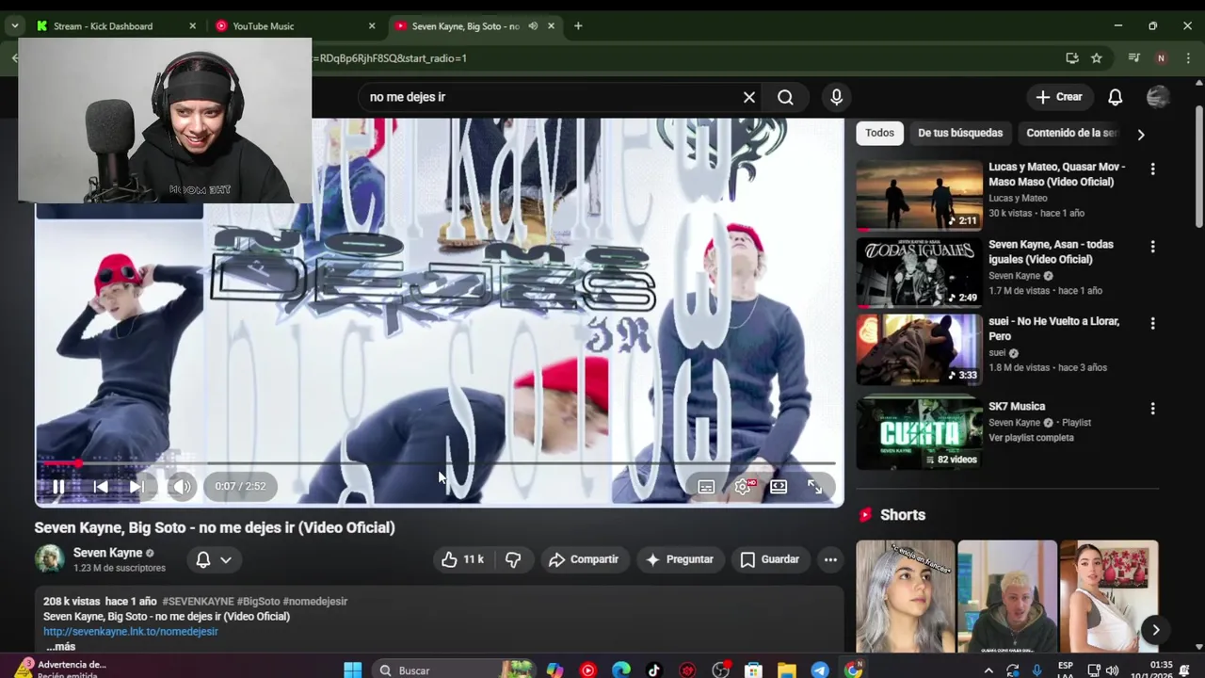Focus the 'no me dejes ir' search field
1205x678 pixels.
click(x=551, y=97)
